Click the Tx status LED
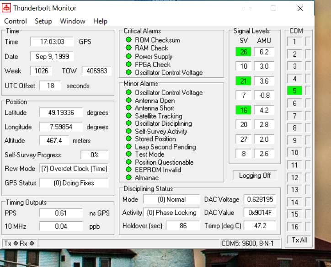 (16, 243)
